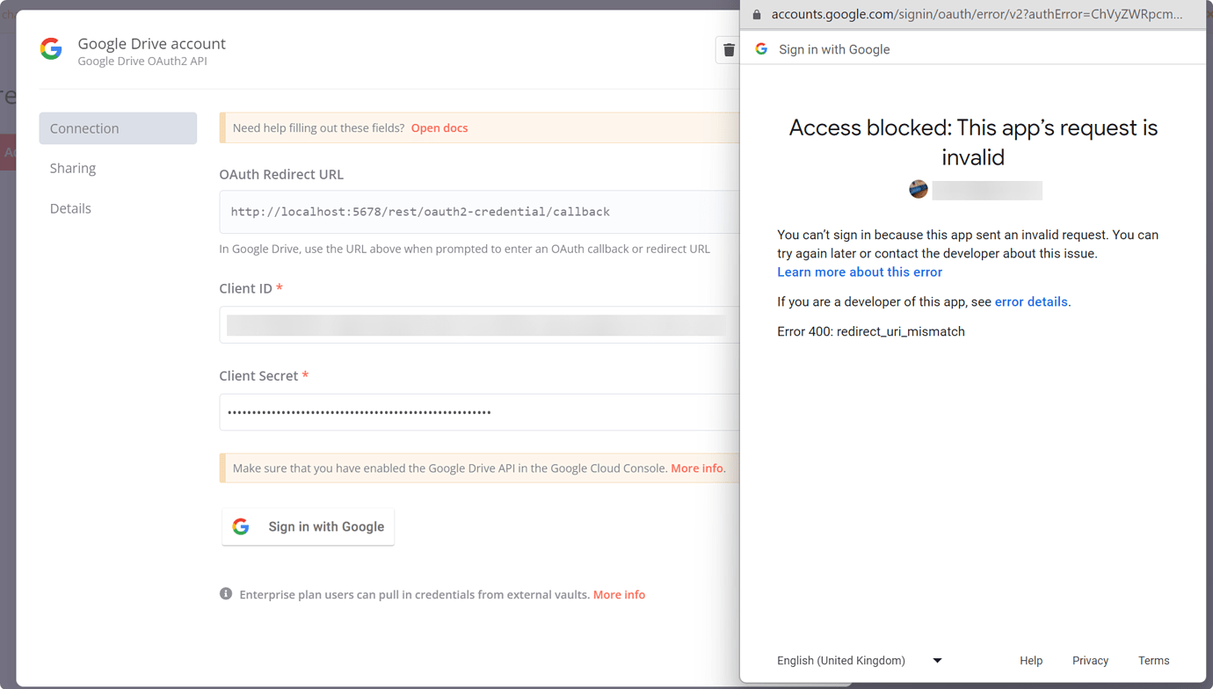Click More info about enabling the Google Drive API
1213x689 pixels.
coord(696,468)
